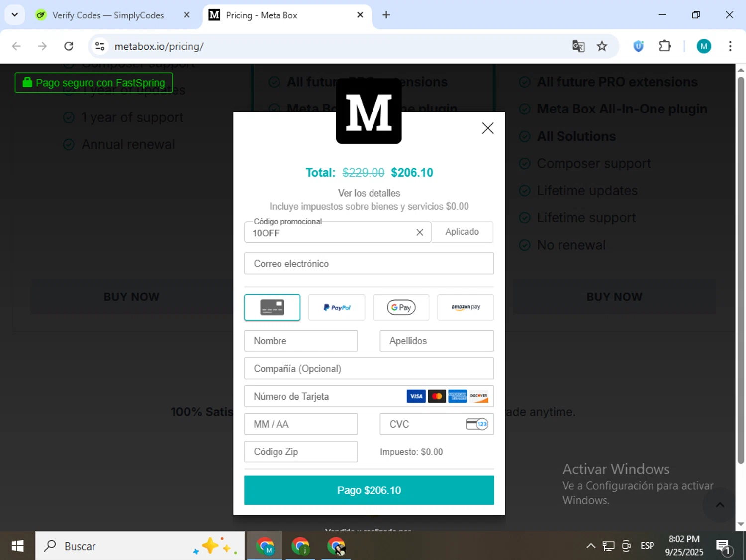Go forward in browser history
Screen dimensions: 746x560
tap(42, 46)
